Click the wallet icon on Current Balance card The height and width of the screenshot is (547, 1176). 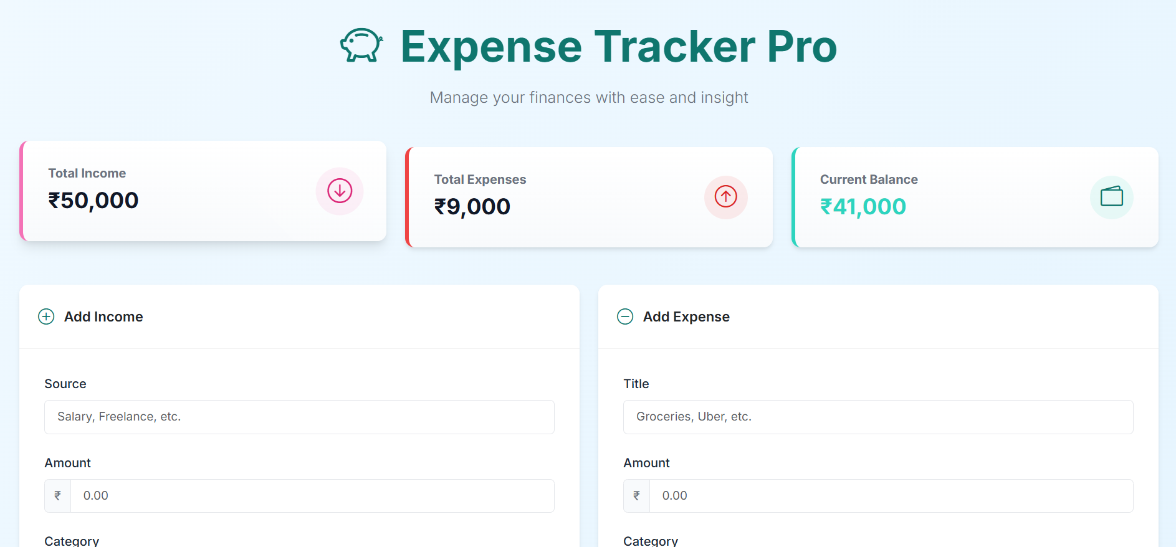[1111, 197]
